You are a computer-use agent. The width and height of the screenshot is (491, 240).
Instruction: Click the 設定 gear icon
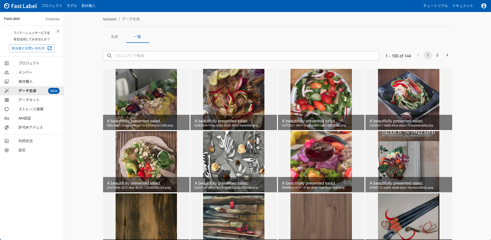click(x=7, y=150)
